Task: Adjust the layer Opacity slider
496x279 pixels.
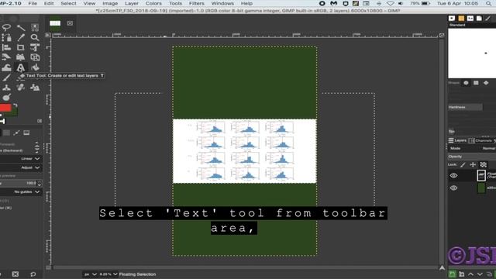Action: point(472,157)
